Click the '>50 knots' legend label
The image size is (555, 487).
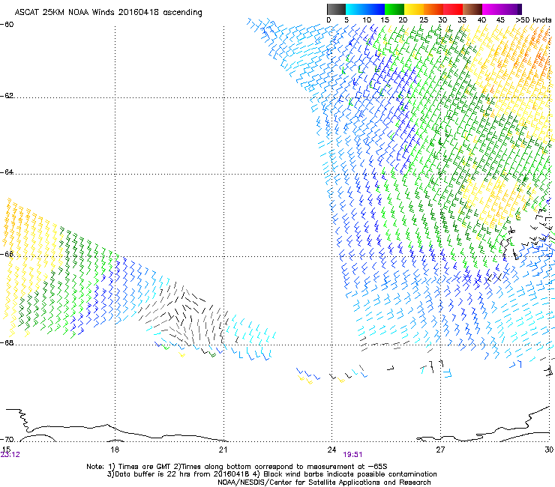click(533, 20)
